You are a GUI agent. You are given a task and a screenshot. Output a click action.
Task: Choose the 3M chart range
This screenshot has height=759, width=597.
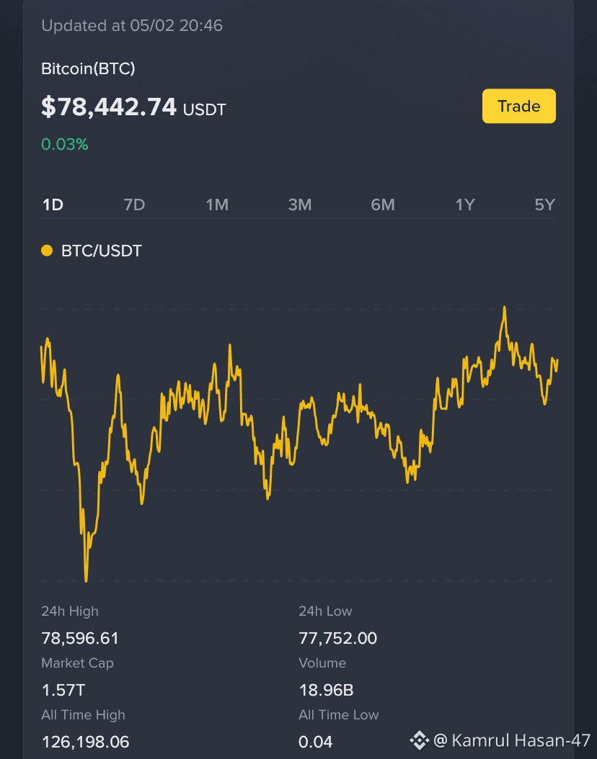point(299,205)
